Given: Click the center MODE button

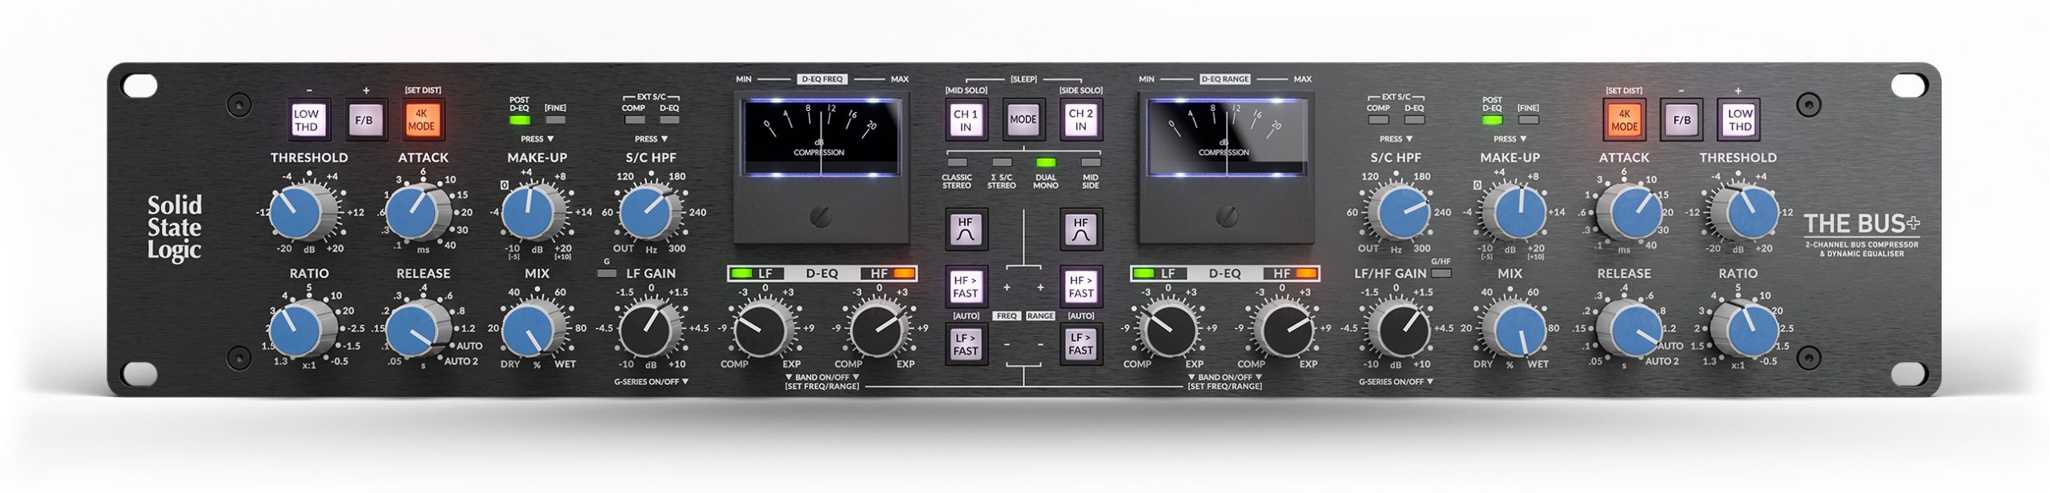Looking at the screenshot, I should point(1023,120).
